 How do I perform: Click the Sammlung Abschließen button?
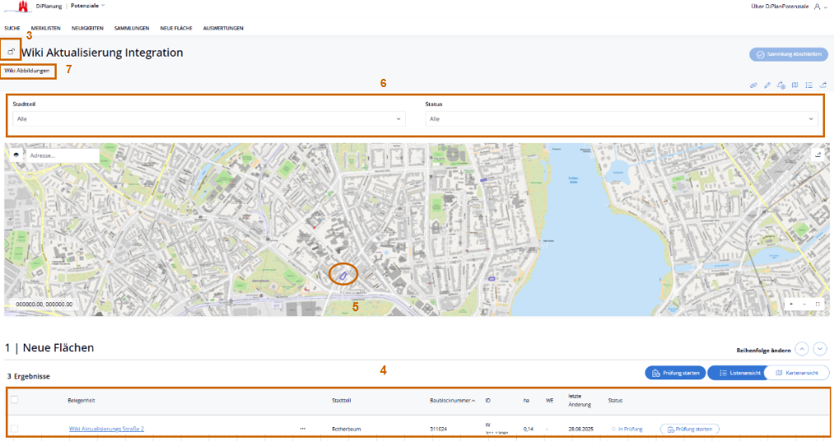coord(788,54)
